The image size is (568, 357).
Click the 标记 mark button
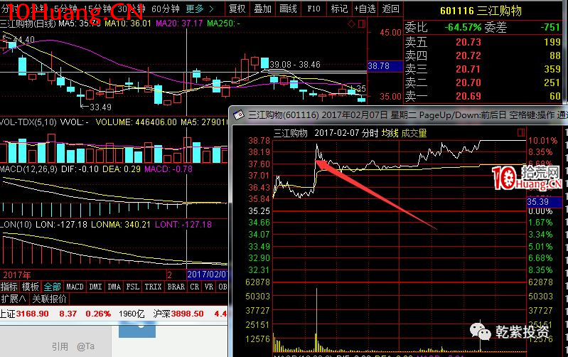[339, 9]
